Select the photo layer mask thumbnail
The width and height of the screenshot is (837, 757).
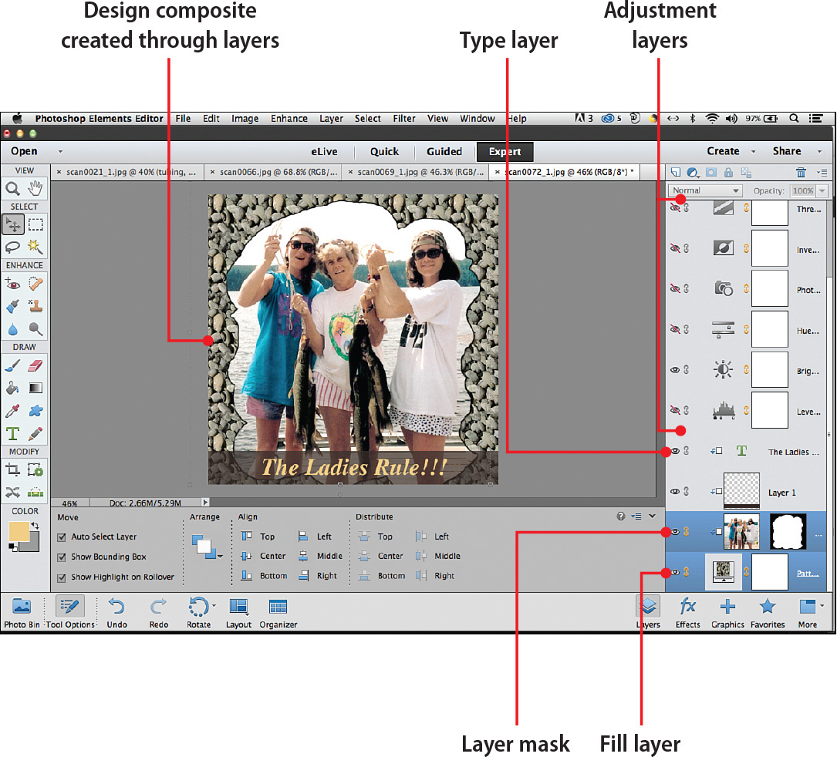tap(788, 531)
